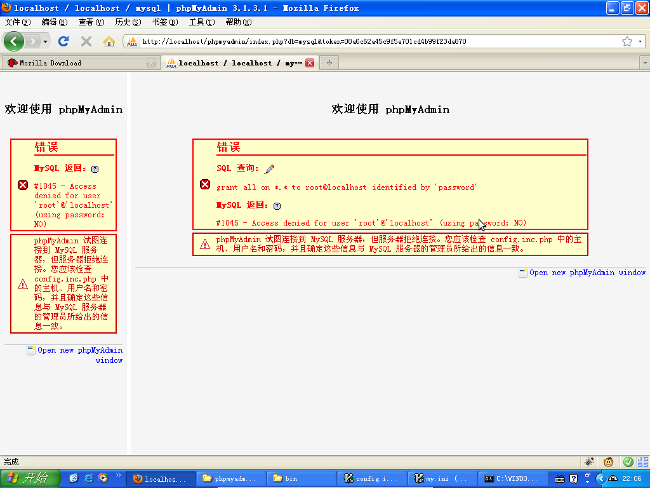Click the language bar help icon
Viewport: 650px width, 488px height.
click(x=574, y=479)
